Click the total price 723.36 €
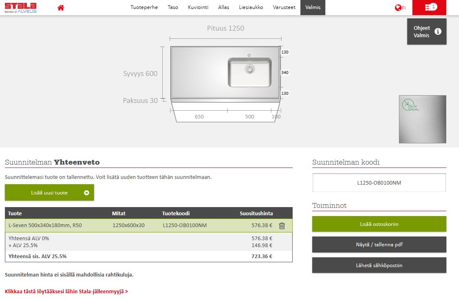The image size is (459, 299). [262, 257]
